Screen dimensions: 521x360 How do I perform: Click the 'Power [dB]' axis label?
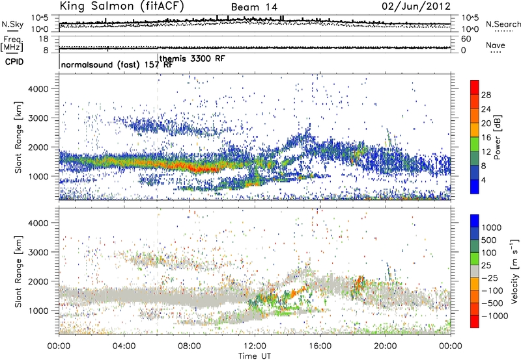tap(497, 137)
